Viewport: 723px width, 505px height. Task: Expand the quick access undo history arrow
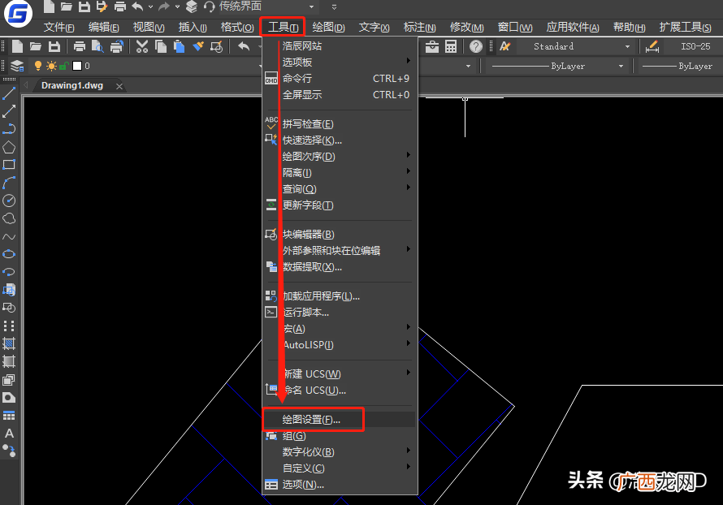[x=150, y=7]
